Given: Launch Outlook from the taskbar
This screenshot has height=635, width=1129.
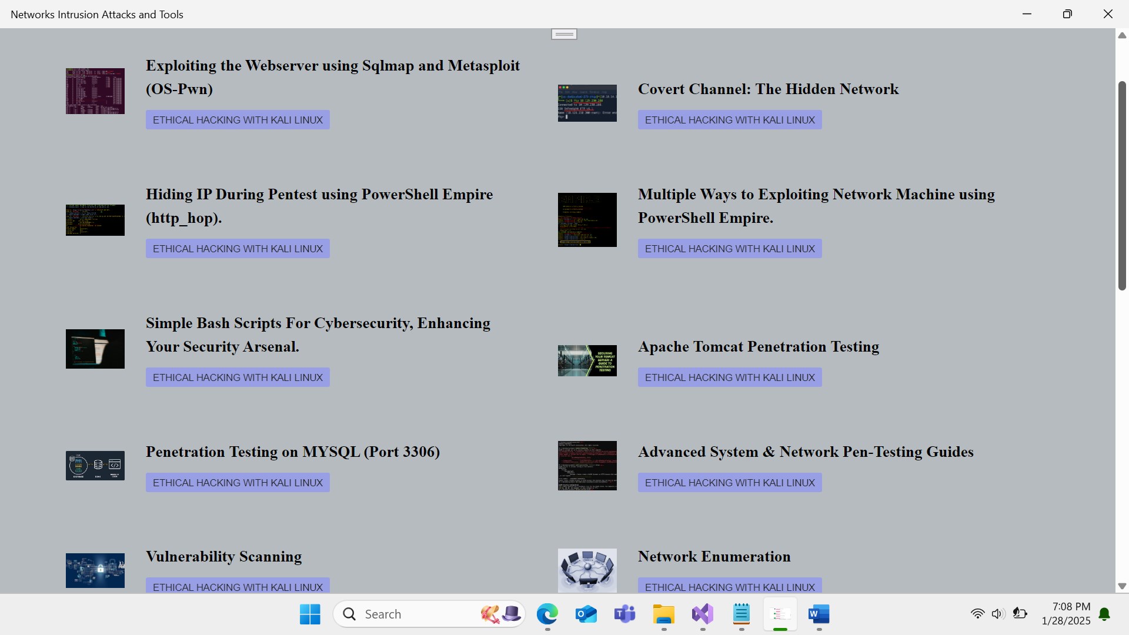Looking at the screenshot, I should click(x=586, y=614).
